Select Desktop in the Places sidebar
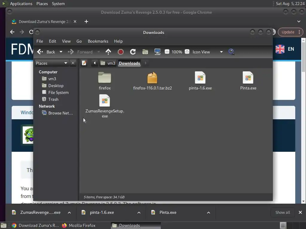Screen dimensions: 306x229 pyautogui.click(x=53, y=86)
